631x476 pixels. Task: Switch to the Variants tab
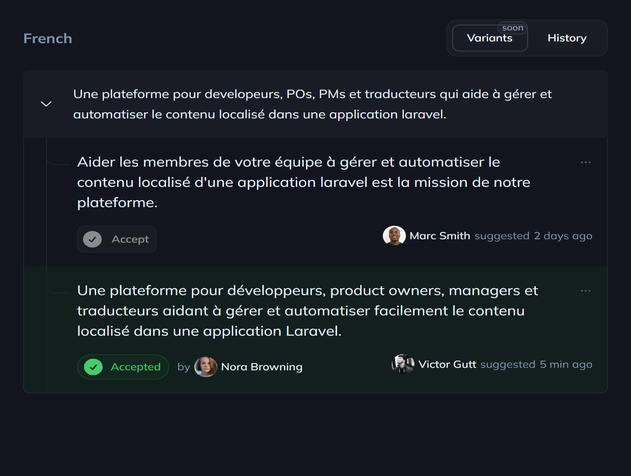click(x=490, y=38)
